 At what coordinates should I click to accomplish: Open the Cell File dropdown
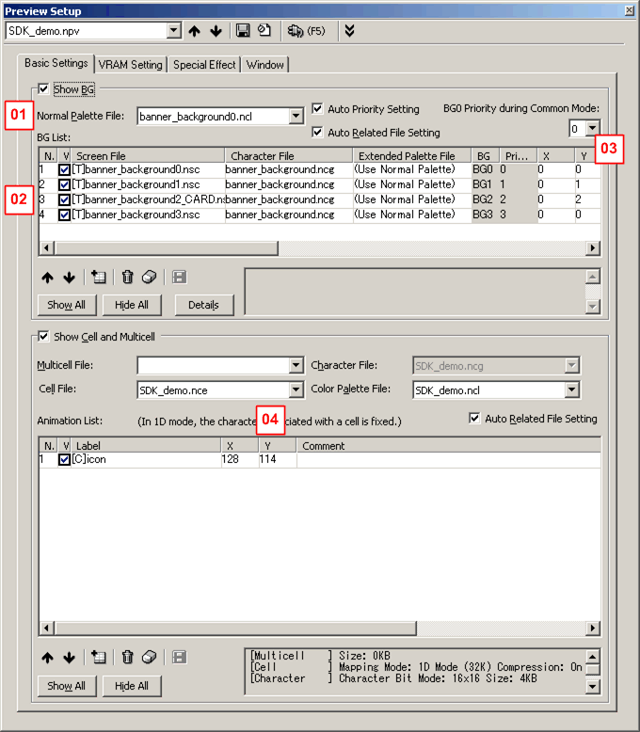(x=296, y=390)
